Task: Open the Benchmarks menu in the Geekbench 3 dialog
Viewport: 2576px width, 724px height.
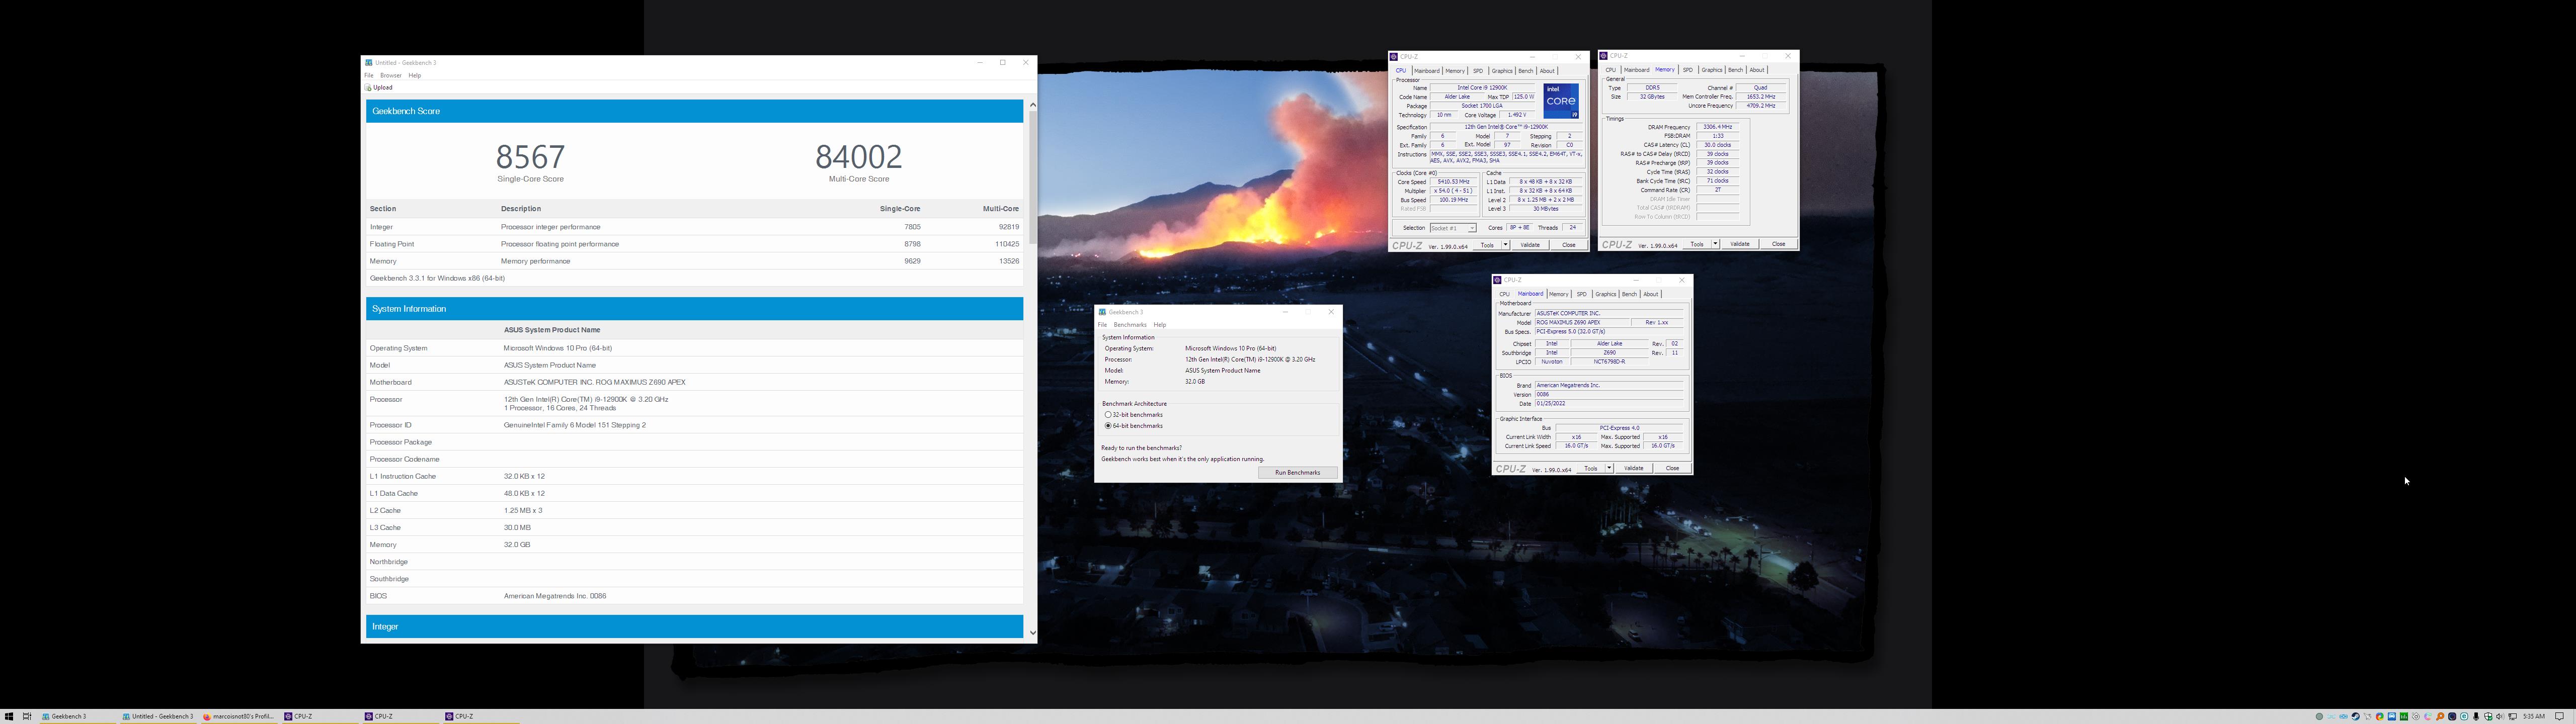Action: coord(1130,325)
